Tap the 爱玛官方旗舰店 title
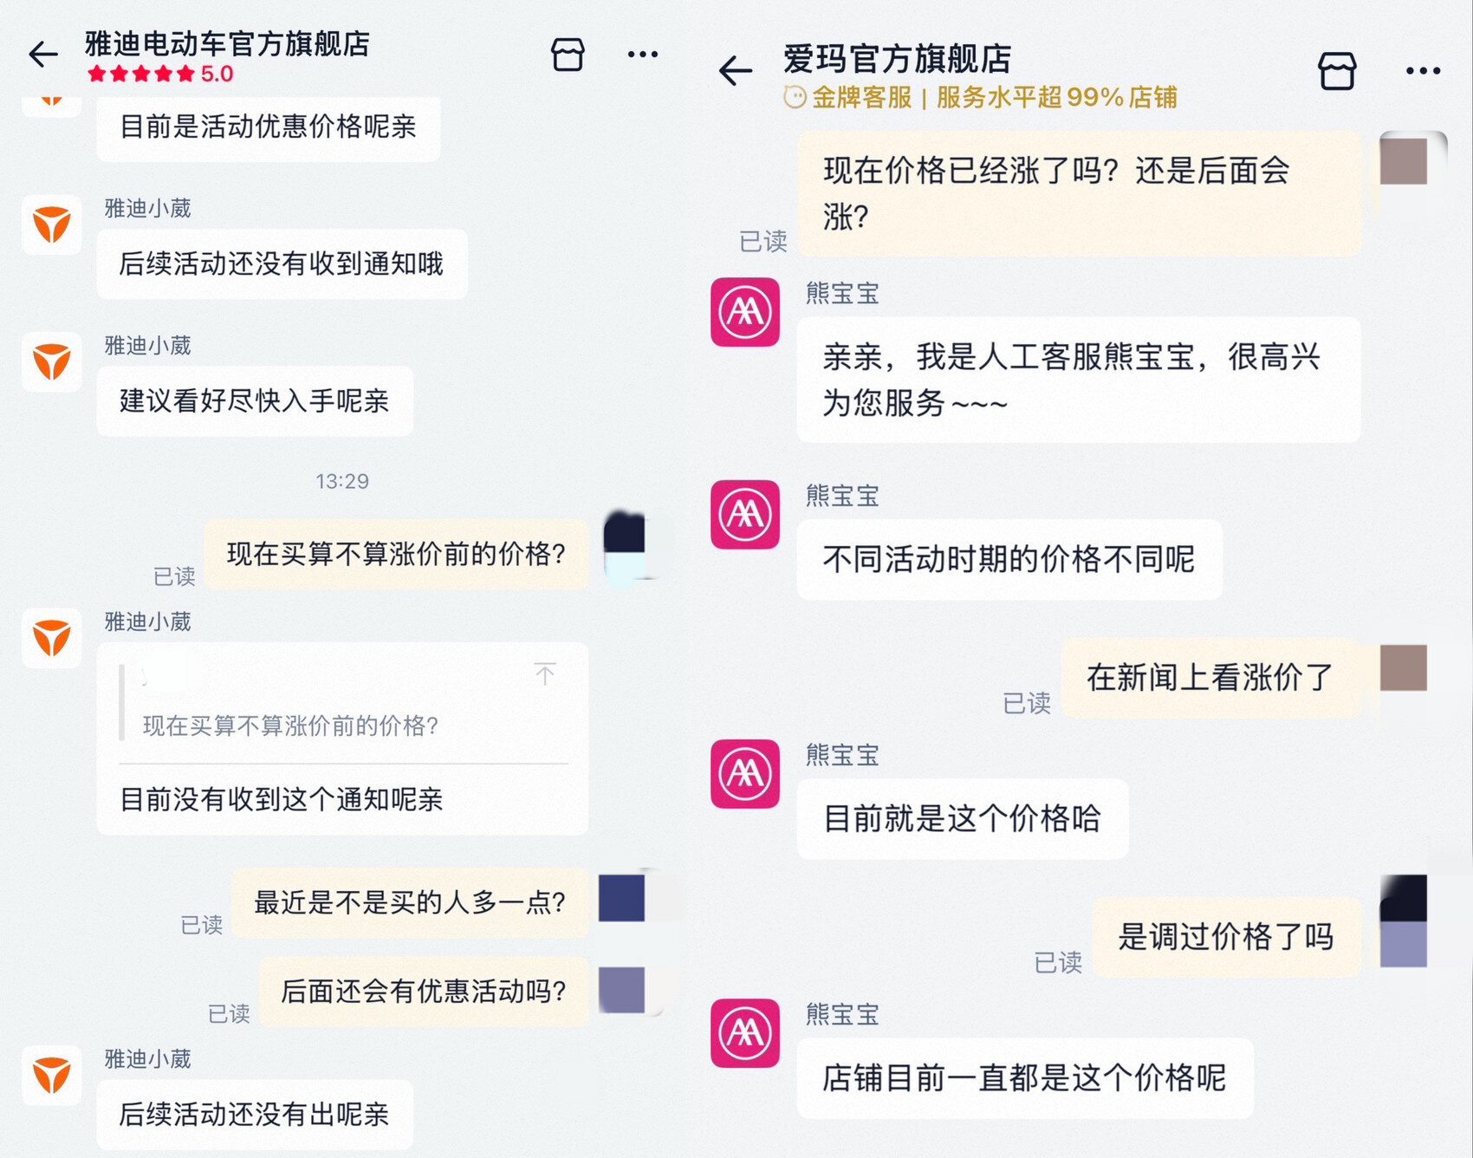Viewport: 1473px width, 1158px height. click(x=898, y=59)
